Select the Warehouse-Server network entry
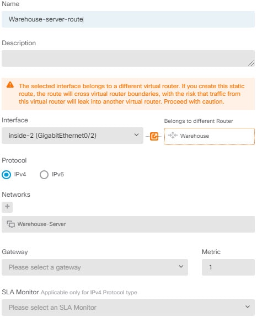Screen dimensions: 257x318 [128, 224]
